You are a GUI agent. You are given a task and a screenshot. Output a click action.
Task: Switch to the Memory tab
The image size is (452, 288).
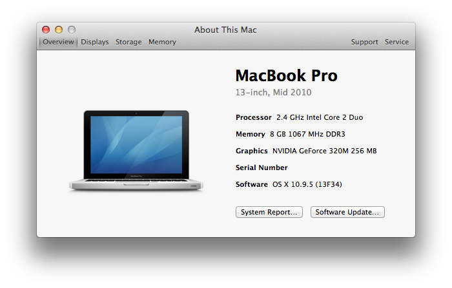tap(162, 42)
